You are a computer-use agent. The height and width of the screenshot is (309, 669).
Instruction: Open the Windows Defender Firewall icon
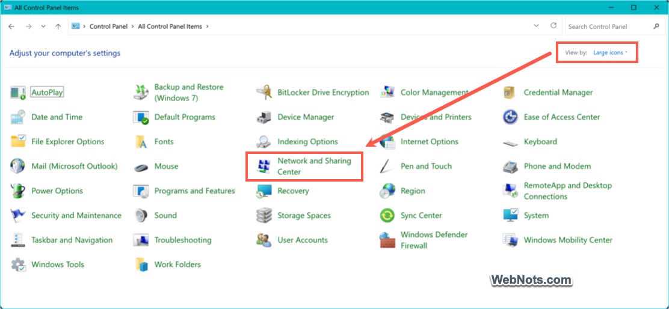tap(387, 240)
